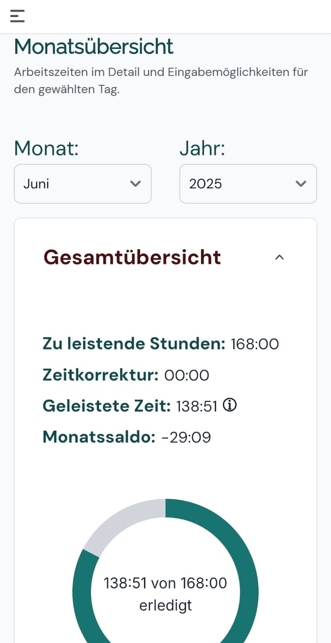Screen dimensions: 331x643
Task: Tap the chevron arrow on the Jahr selector
Action: coord(301,184)
